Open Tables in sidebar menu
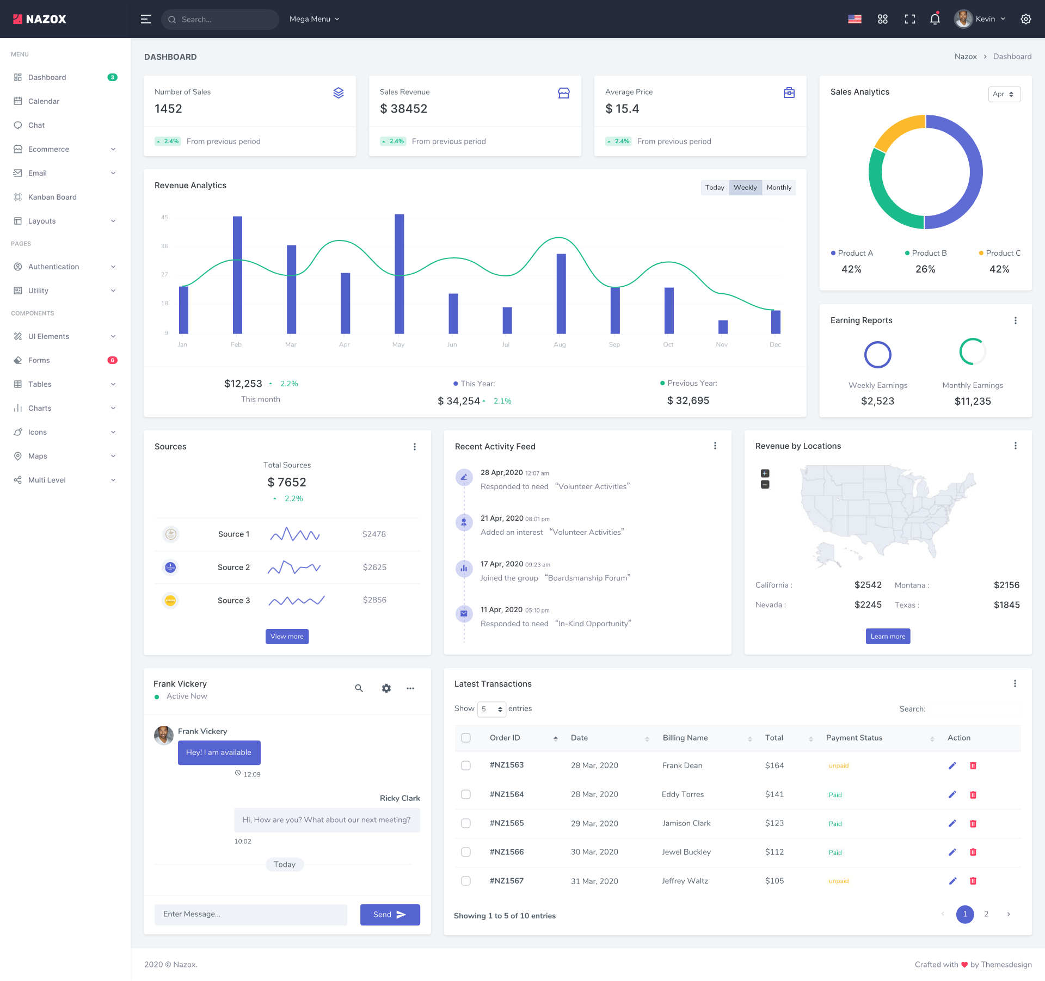The height and width of the screenshot is (981, 1045). coord(65,384)
